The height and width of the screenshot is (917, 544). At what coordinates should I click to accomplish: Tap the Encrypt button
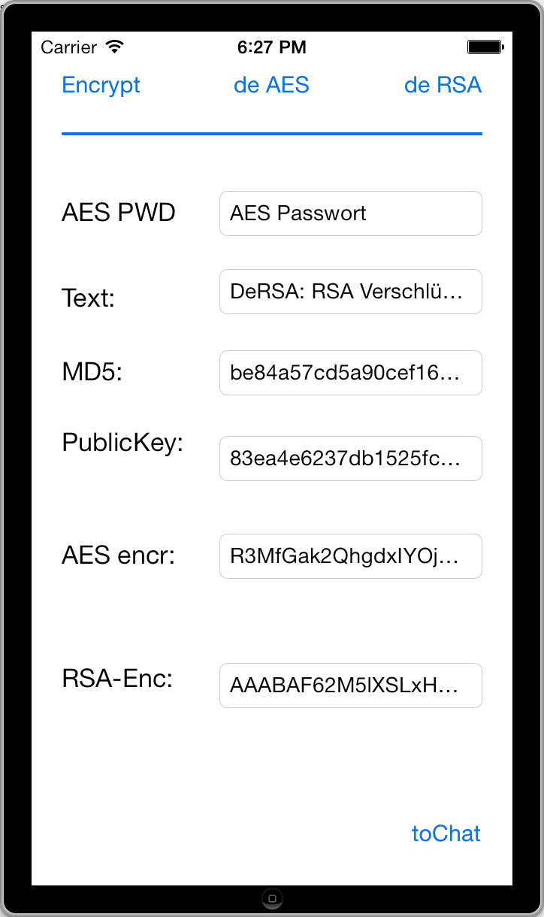[x=101, y=85]
